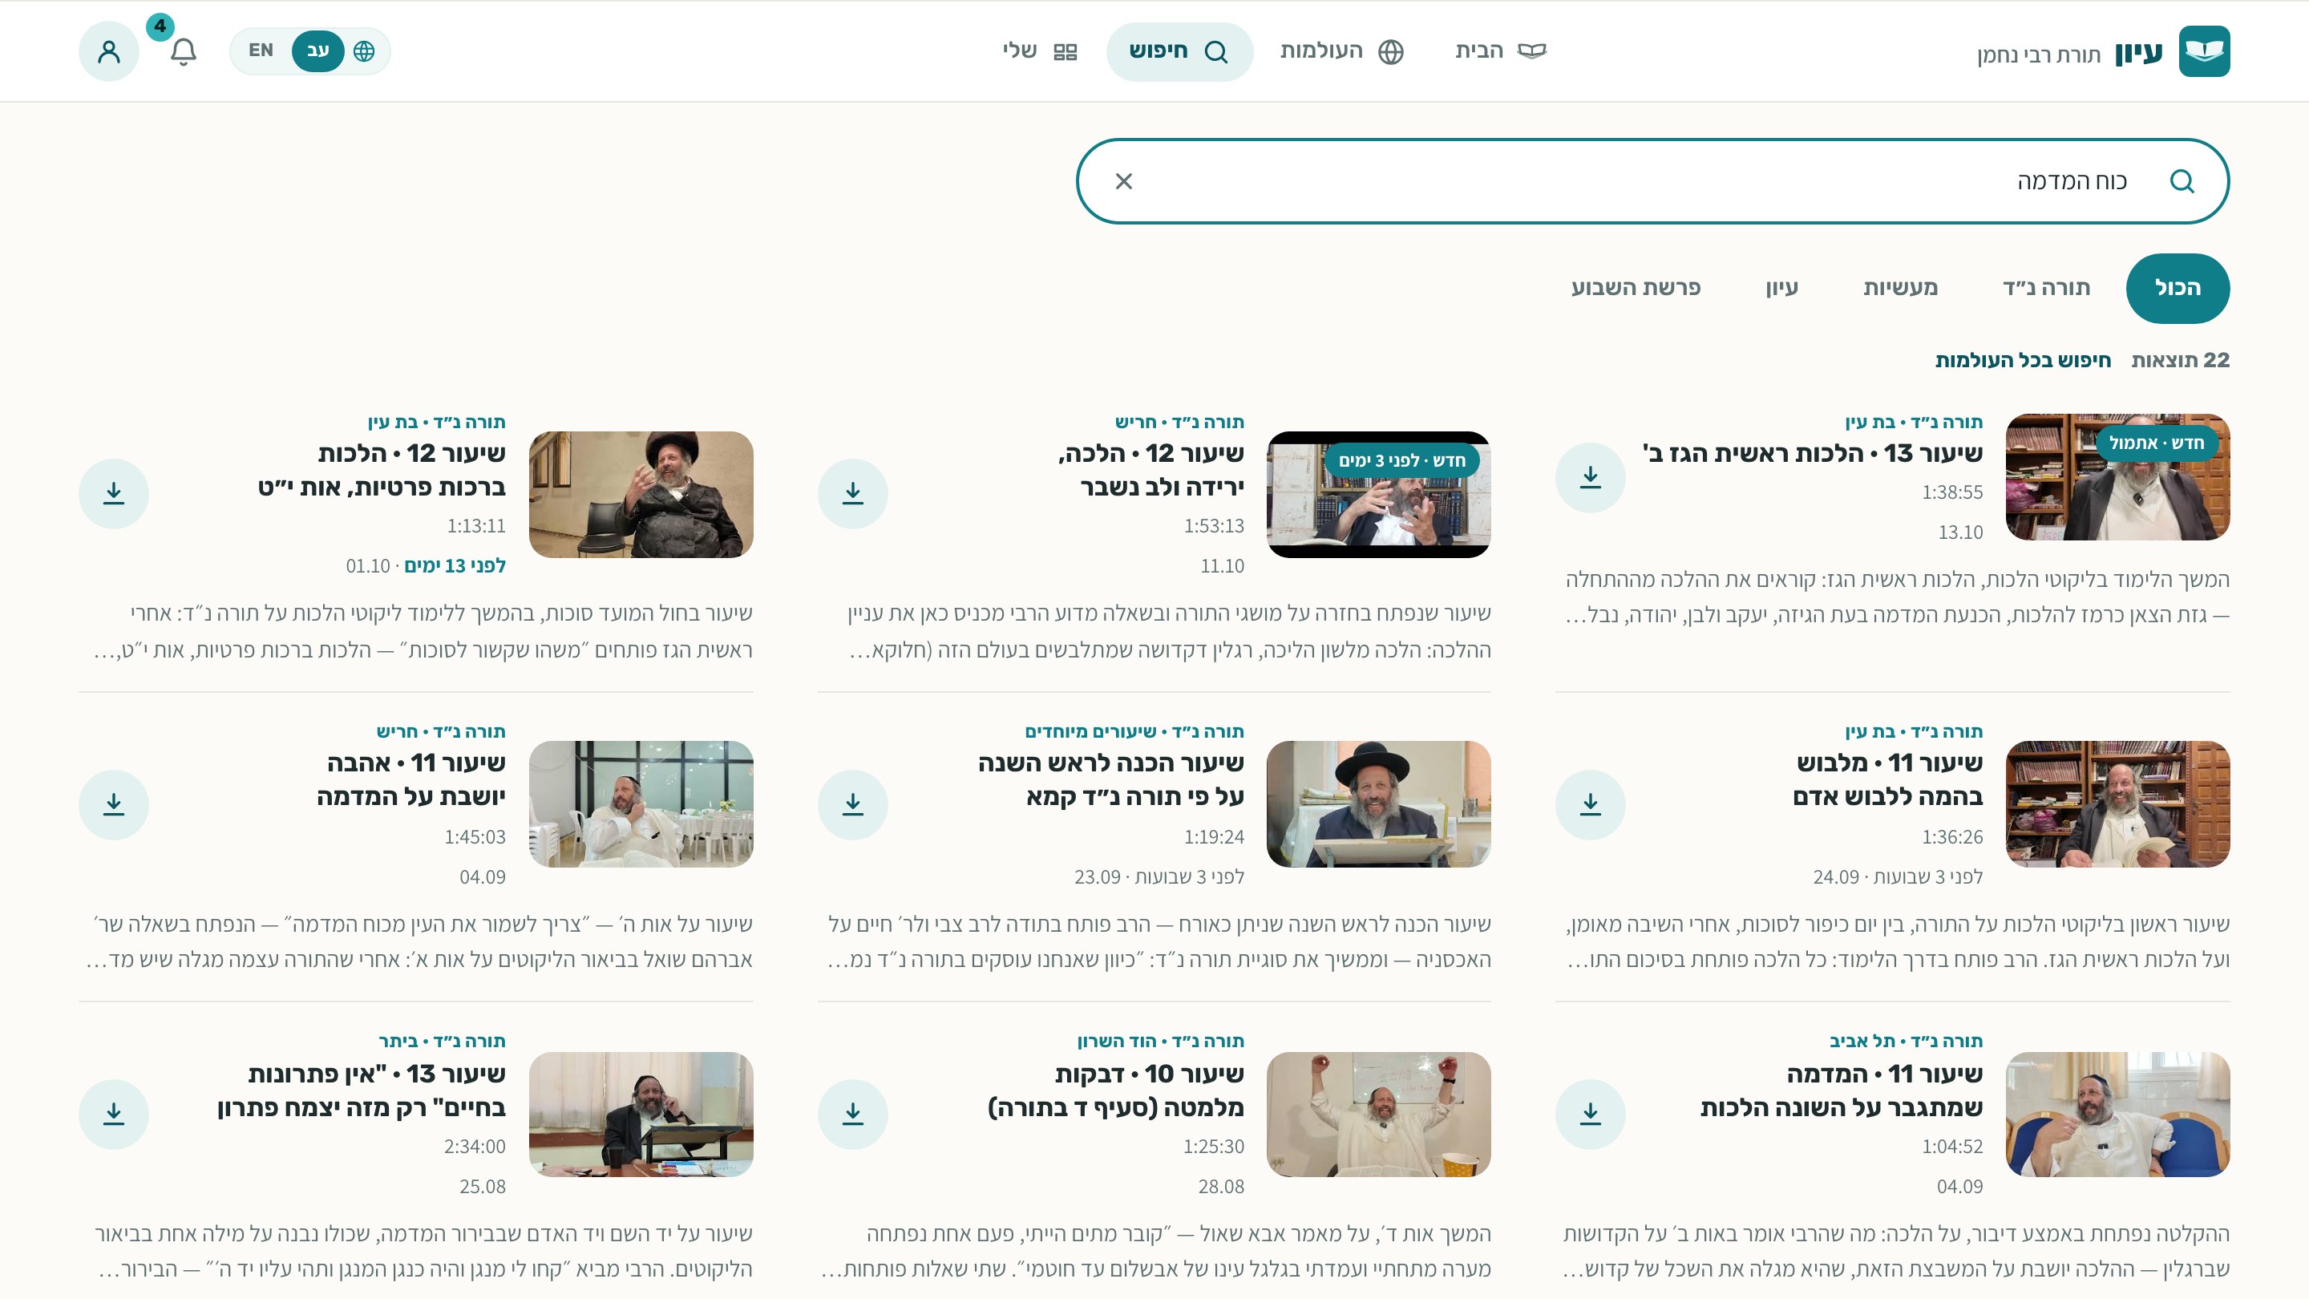2309x1299 pixels.
Task: Switch language to EN
Action: 261,51
